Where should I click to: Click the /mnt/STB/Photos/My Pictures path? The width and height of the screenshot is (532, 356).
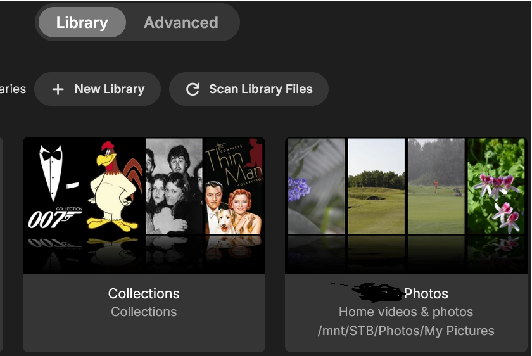click(406, 331)
